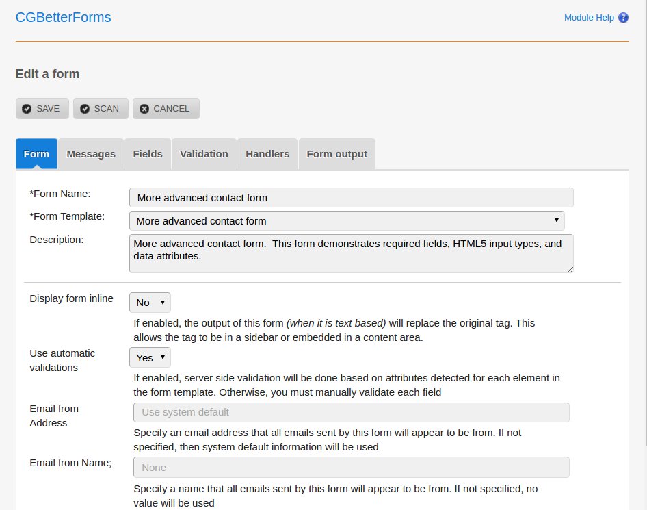This screenshot has width=647, height=510.
Task: Switch to the Form output tab
Action: pyautogui.click(x=336, y=153)
